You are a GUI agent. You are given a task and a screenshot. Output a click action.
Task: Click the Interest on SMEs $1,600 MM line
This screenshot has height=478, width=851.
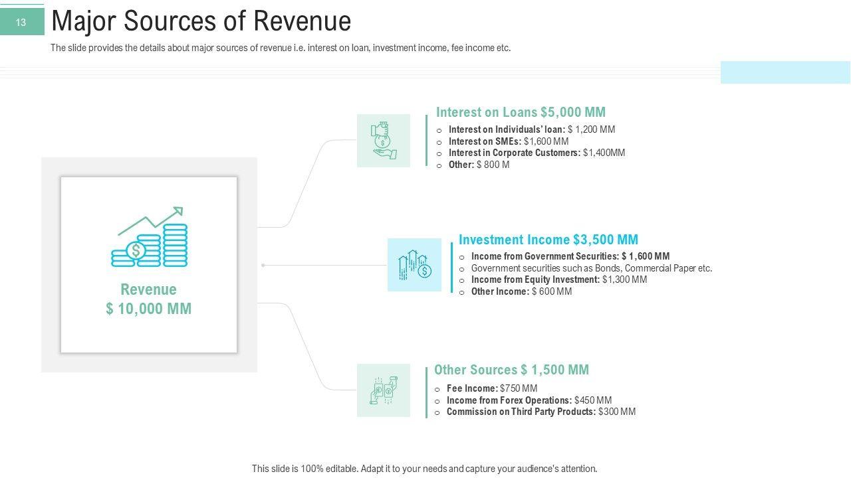[x=508, y=141]
